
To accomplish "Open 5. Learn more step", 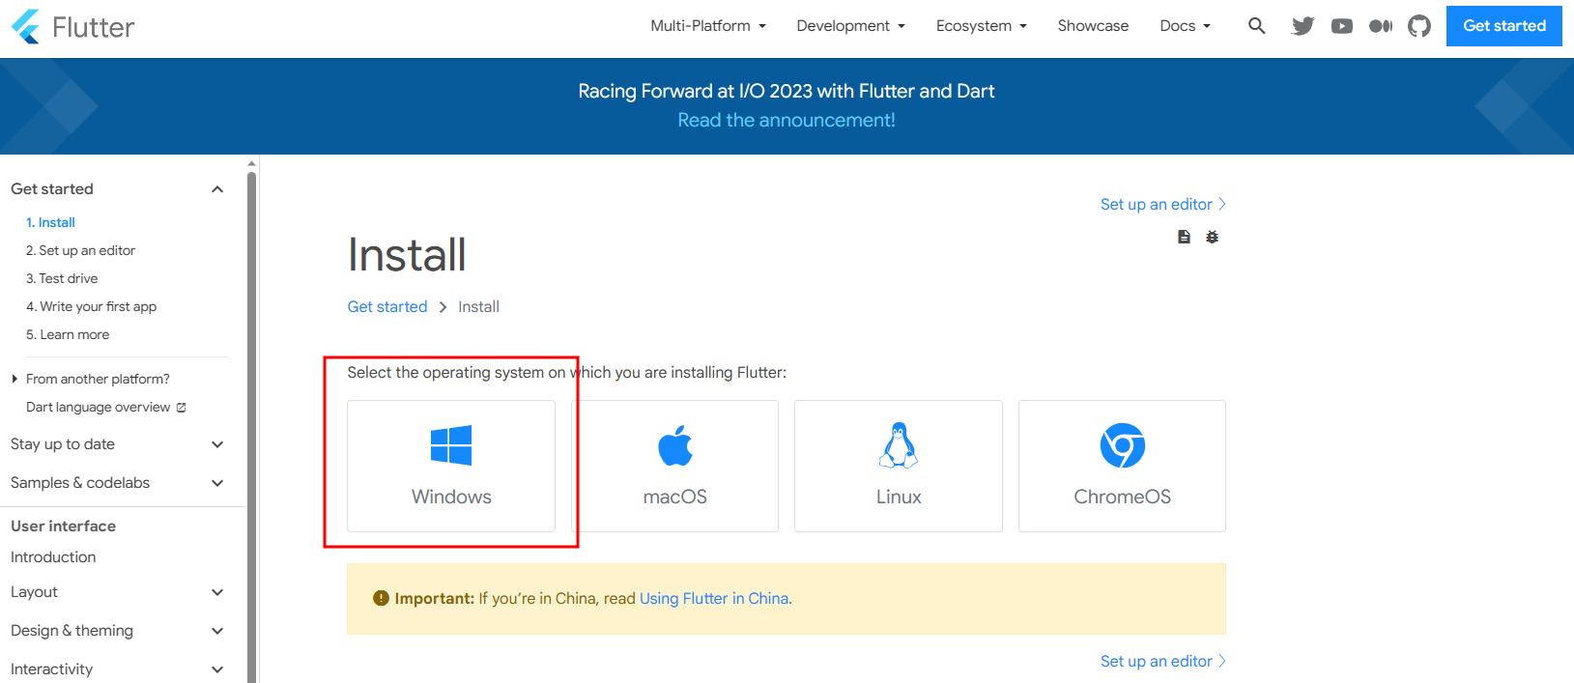I will coord(68,334).
